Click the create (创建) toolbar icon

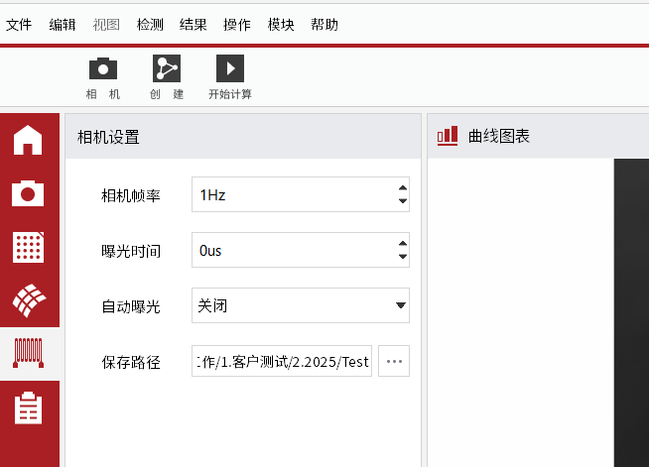pos(167,68)
